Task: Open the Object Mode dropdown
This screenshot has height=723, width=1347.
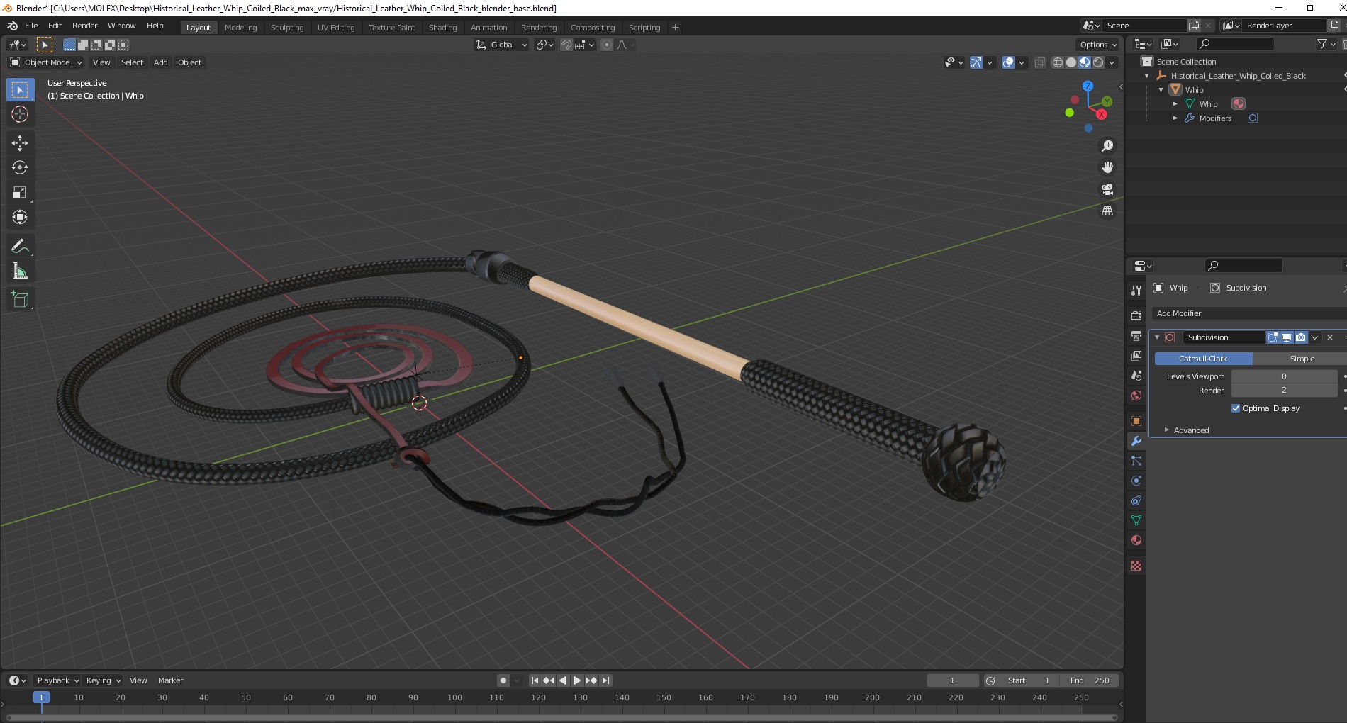Action: (x=46, y=62)
